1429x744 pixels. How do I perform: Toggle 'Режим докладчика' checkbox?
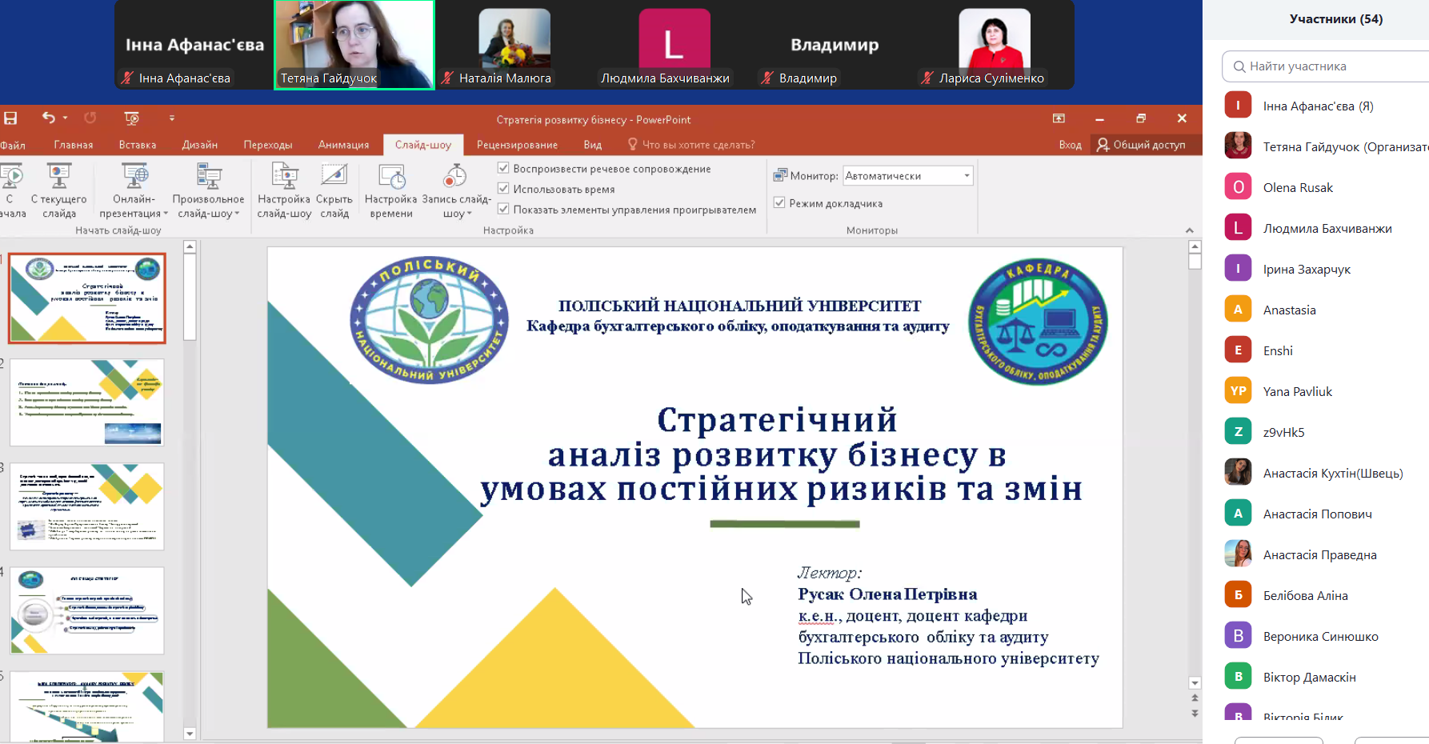(779, 203)
